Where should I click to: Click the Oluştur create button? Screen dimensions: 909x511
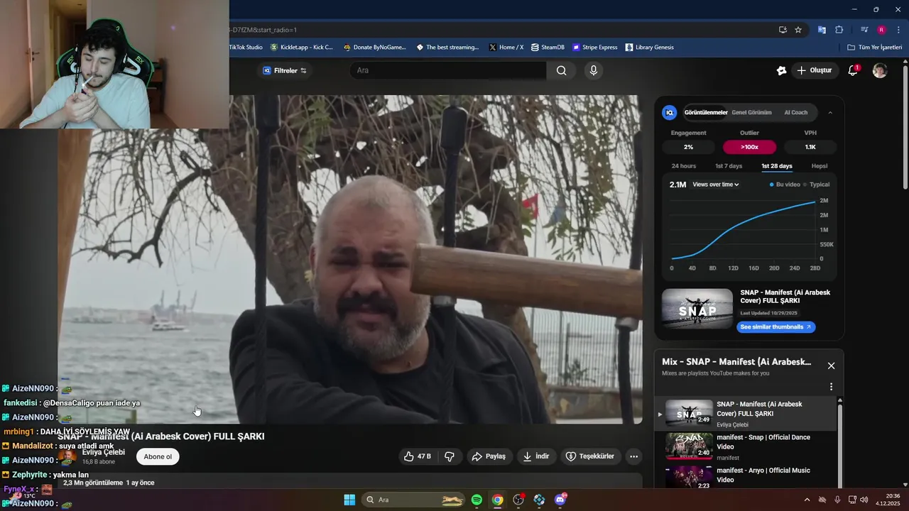(x=814, y=70)
